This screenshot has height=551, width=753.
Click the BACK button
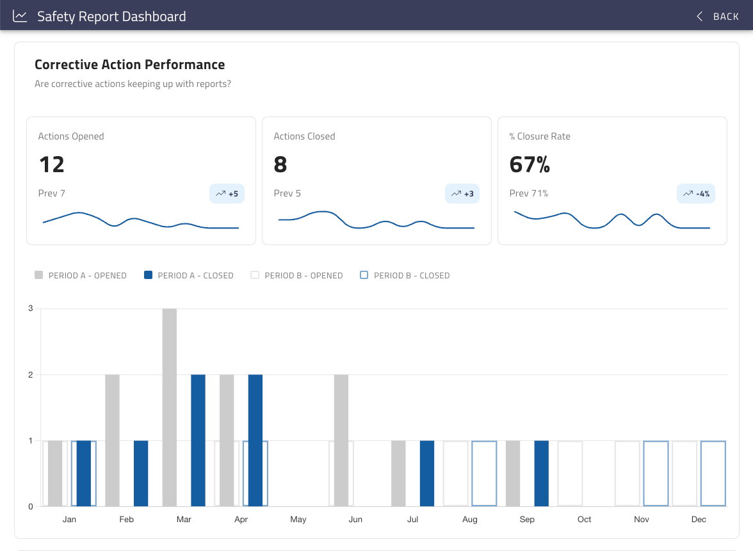coord(717,17)
